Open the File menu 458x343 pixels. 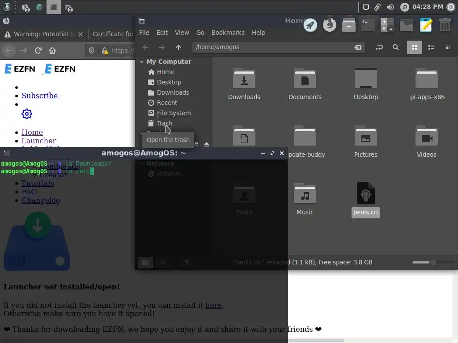pyautogui.click(x=144, y=33)
